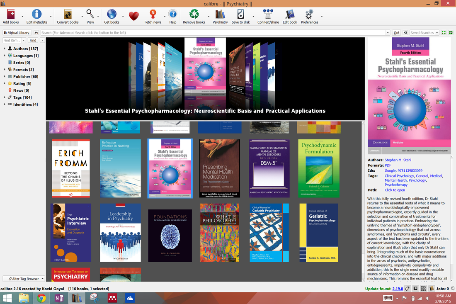Click the Find item input field
The height and width of the screenshot is (304, 456).
pos(12,40)
